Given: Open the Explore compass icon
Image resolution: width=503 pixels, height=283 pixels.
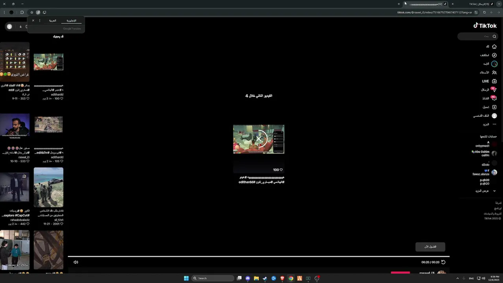Looking at the screenshot, I should [494, 55].
